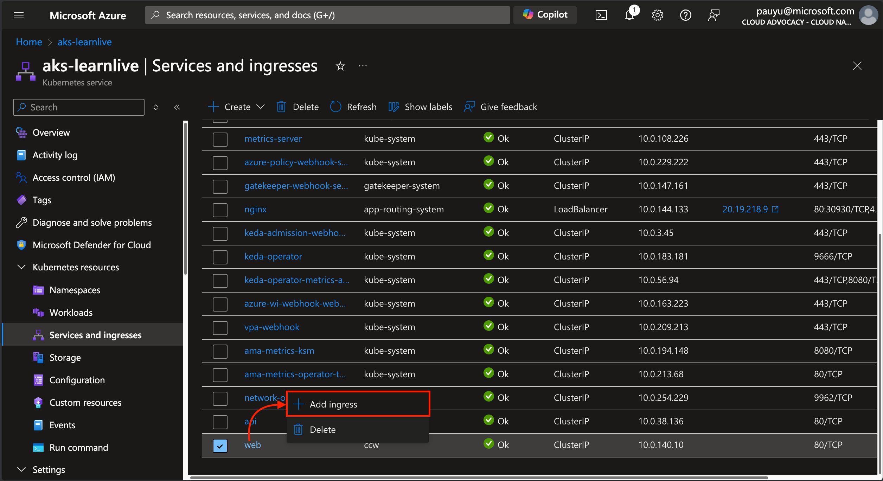Click Show labels in toolbar

click(x=421, y=107)
